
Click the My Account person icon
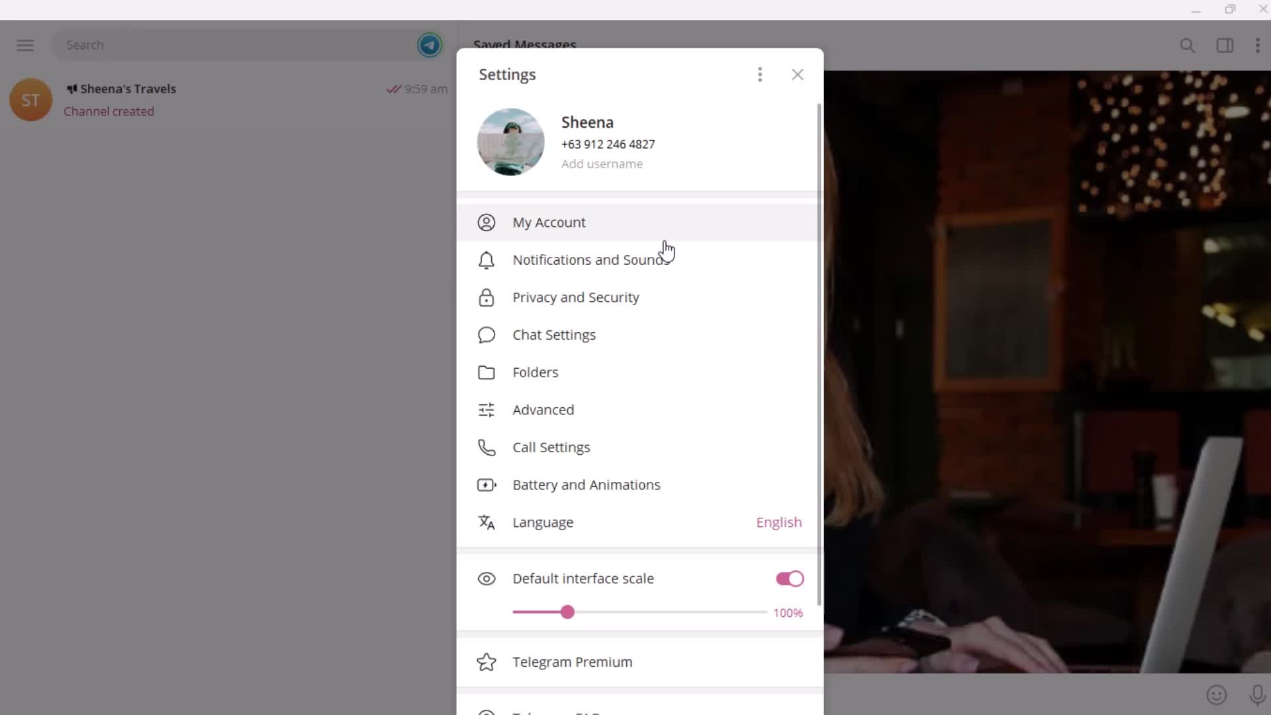click(x=485, y=222)
